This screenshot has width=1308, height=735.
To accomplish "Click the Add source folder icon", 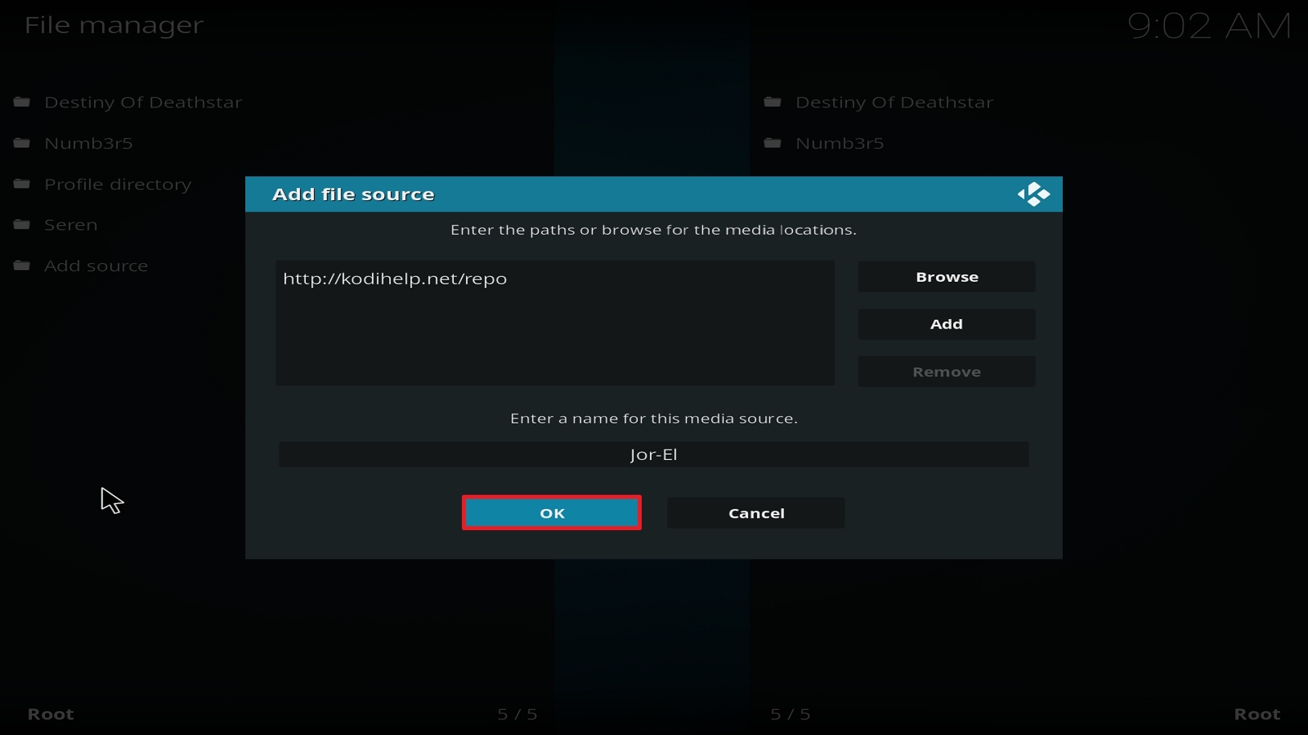I will click(22, 265).
